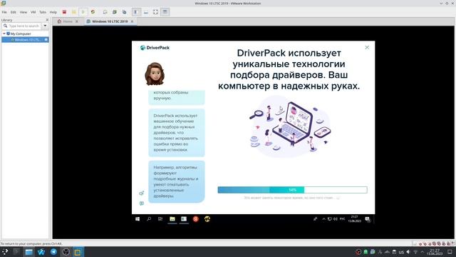Click the yellow suspend VM icon
The width and height of the screenshot is (456, 257).
74,12
